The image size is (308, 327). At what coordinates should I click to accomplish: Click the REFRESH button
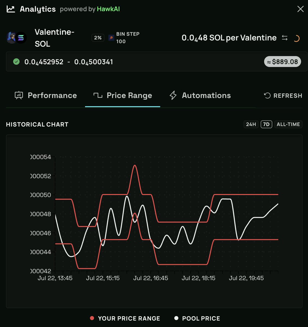click(283, 96)
